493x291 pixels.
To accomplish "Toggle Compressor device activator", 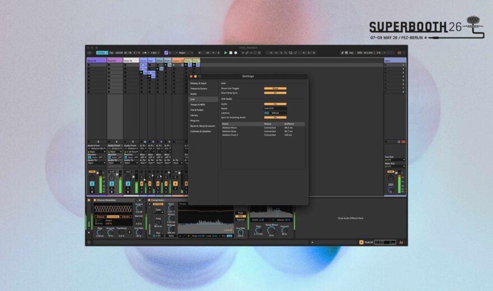I will point(150,200).
